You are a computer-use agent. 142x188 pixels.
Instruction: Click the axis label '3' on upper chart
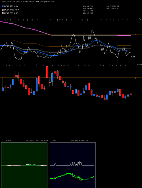click(x=136, y=35)
